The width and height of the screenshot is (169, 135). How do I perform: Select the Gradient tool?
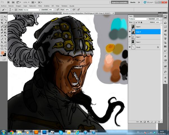coord(5,32)
